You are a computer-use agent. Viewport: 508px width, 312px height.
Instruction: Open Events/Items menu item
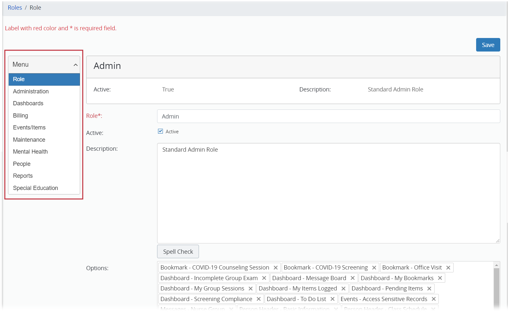[44, 128]
